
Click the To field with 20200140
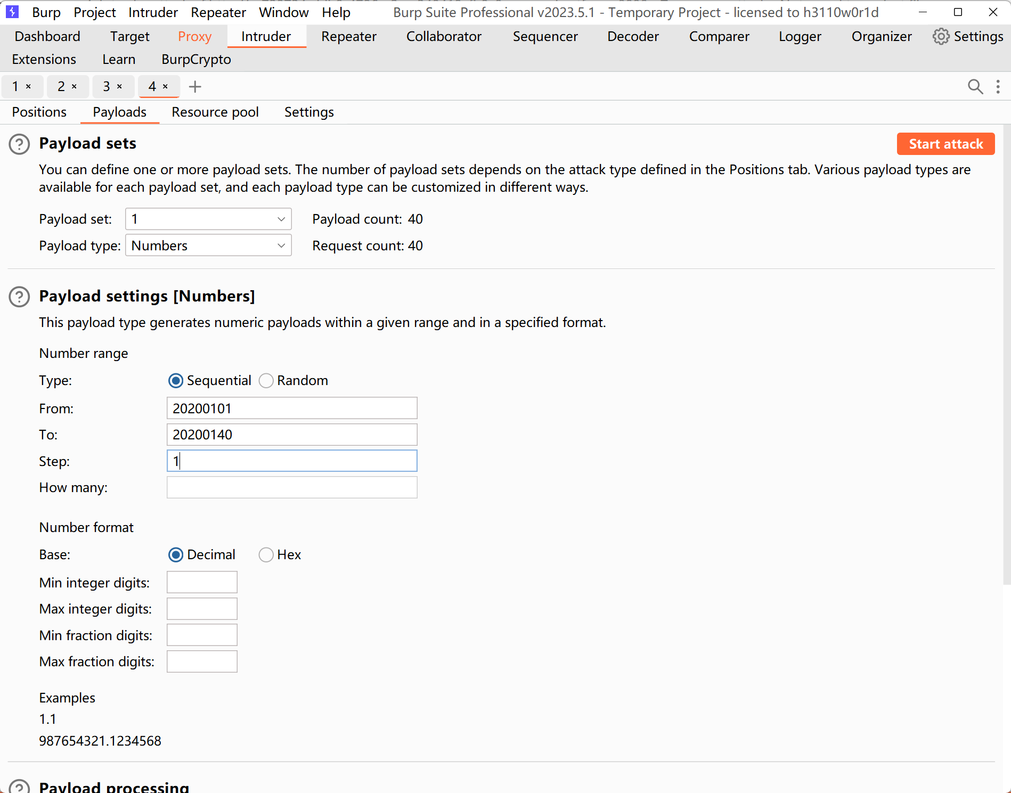[x=292, y=435]
